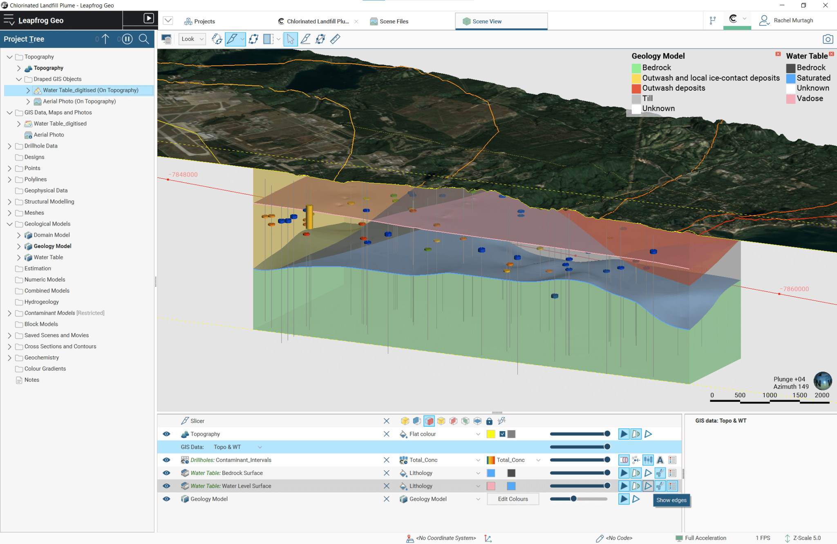Open the Leapfrog Geo hamburger menu
This screenshot has width=837, height=544.
pos(9,20)
